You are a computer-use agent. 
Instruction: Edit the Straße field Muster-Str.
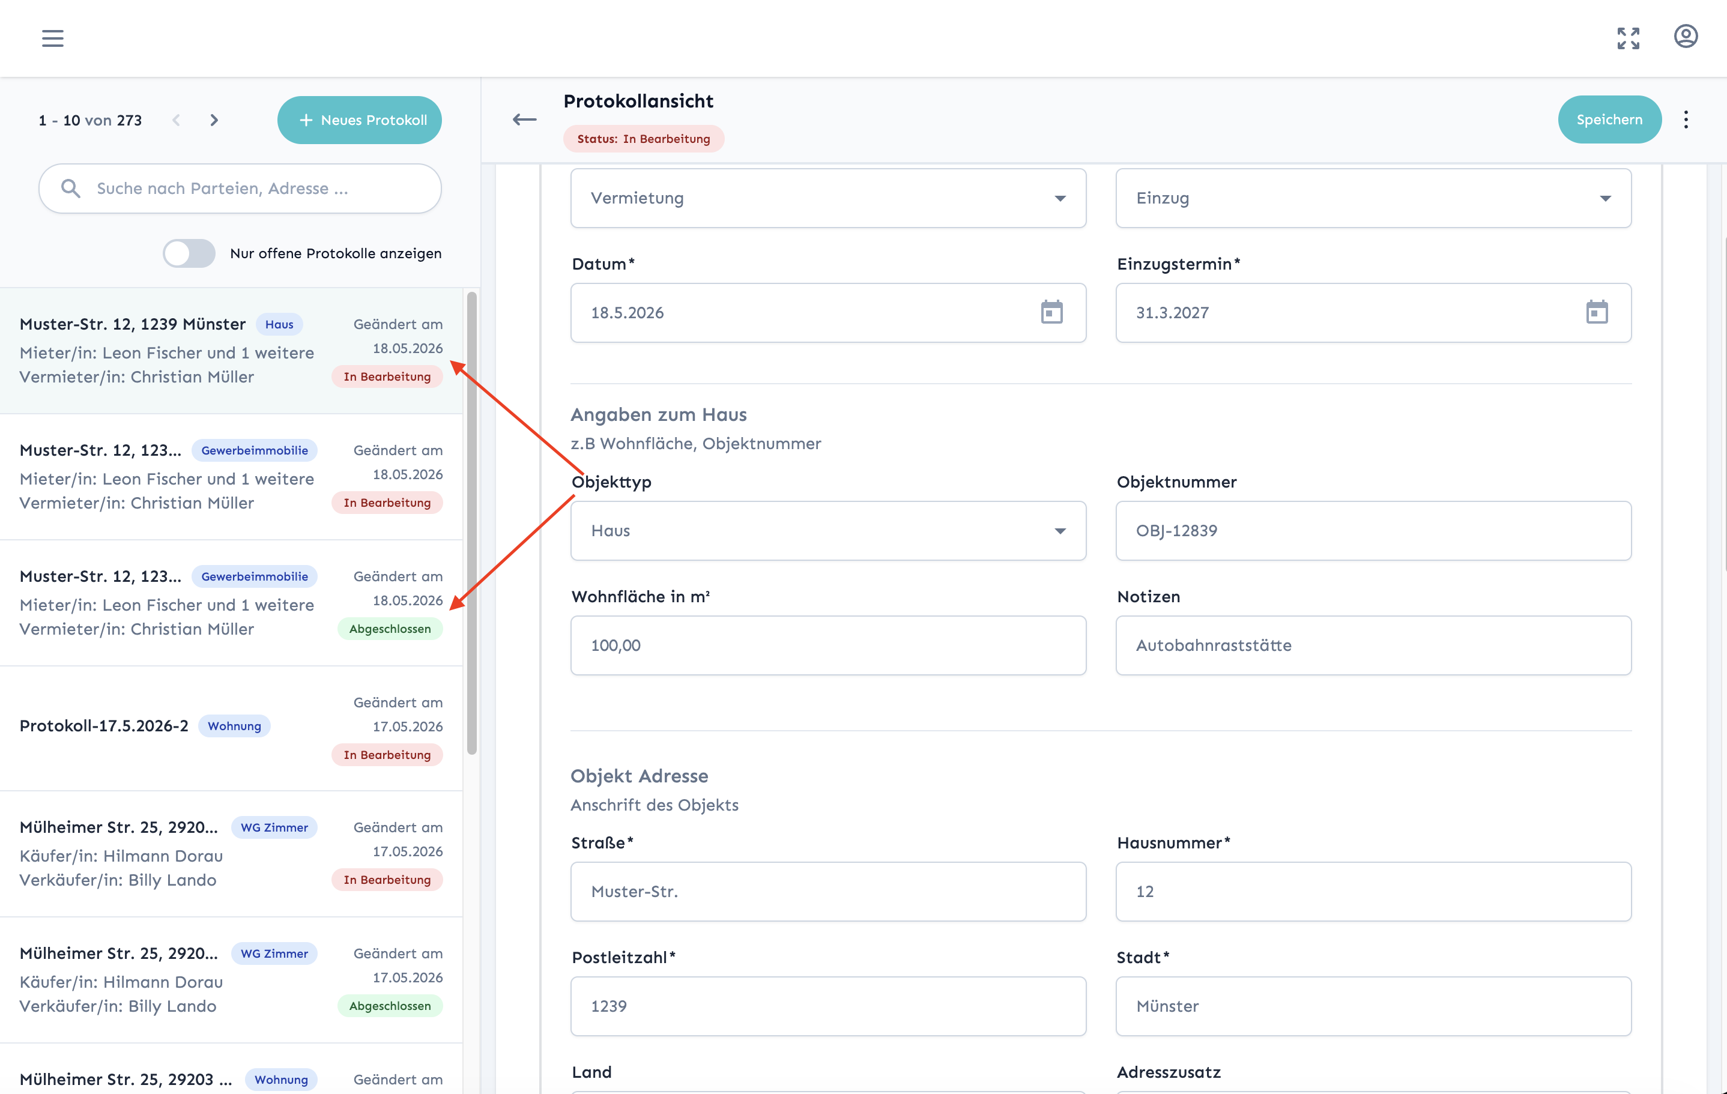pyautogui.click(x=828, y=891)
